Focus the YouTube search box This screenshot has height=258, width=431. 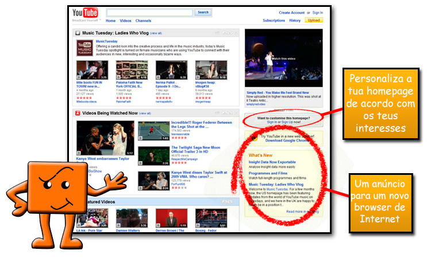150,13
